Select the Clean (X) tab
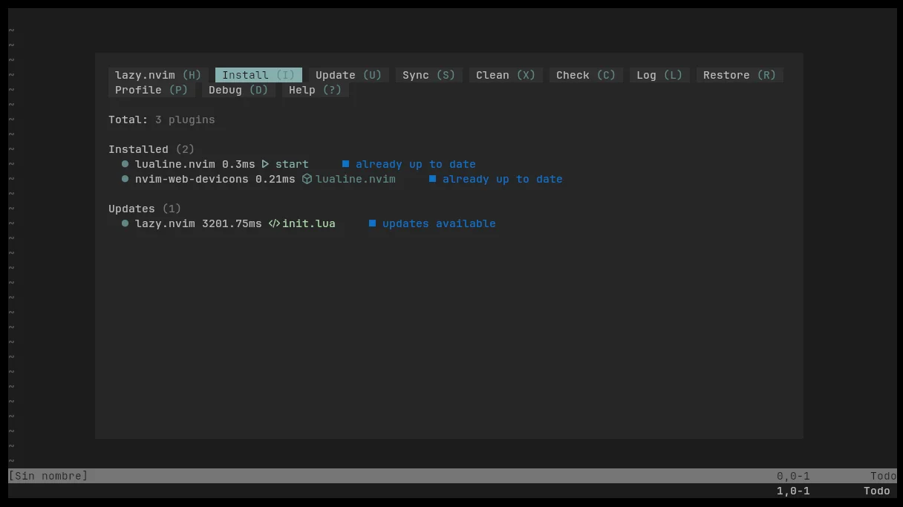This screenshot has height=507, width=903. pyautogui.click(x=506, y=75)
